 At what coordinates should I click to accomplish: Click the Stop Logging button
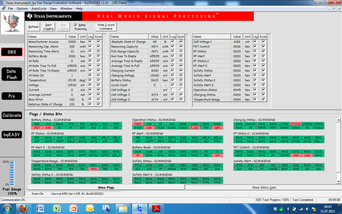click(63, 27)
